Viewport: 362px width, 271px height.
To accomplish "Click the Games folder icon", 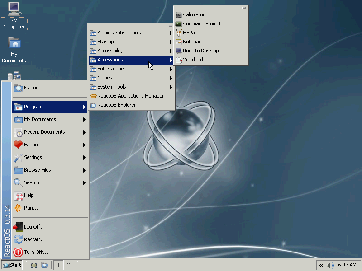I will pyautogui.click(x=93, y=78).
